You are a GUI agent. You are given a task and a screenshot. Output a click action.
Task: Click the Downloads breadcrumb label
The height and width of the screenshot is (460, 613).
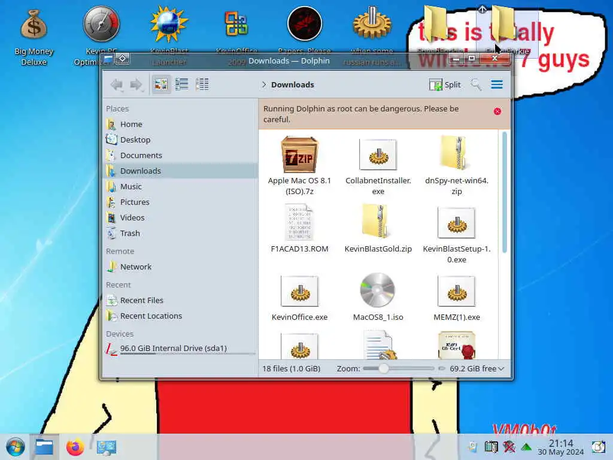[292, 84]
